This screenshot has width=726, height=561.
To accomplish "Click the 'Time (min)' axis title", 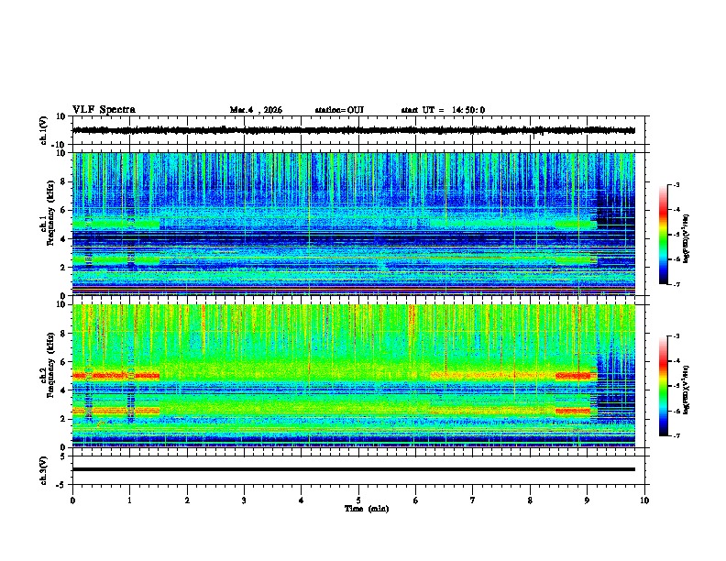I will coord(367,509).
